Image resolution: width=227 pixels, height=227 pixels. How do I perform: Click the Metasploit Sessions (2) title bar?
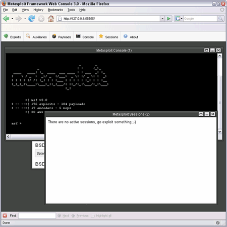point(131,114)
